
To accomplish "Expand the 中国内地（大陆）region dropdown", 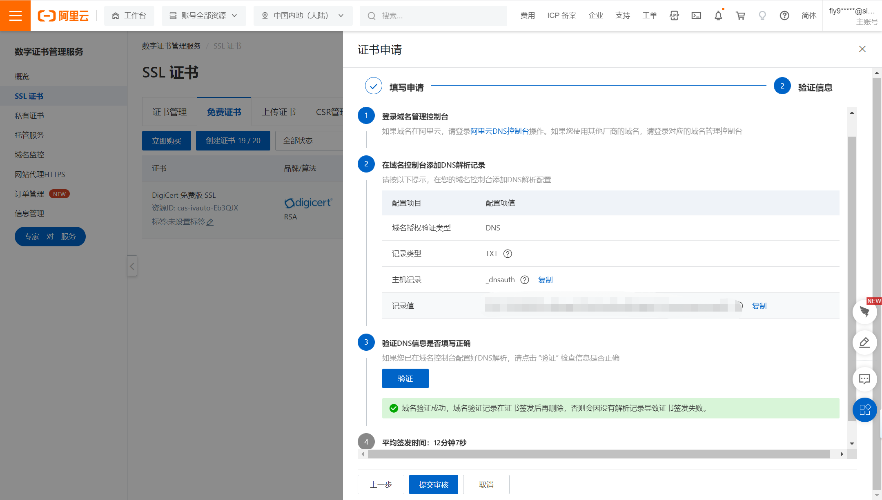I will tap(303, 15).
